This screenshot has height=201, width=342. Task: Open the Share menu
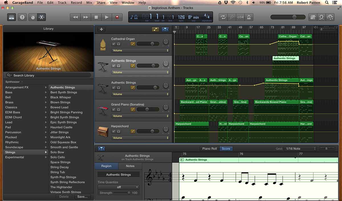tap(101, 3)
